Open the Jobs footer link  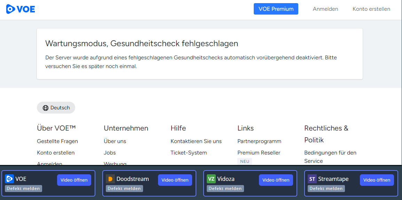coord(110,153)
